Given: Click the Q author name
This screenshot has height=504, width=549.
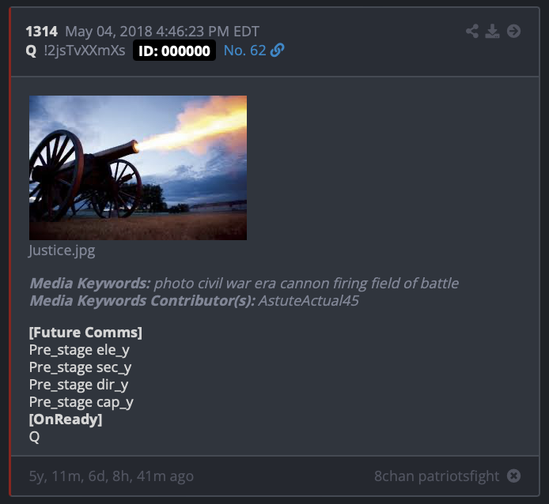Looking at the screenshot, I should click(x=31, y=51).
